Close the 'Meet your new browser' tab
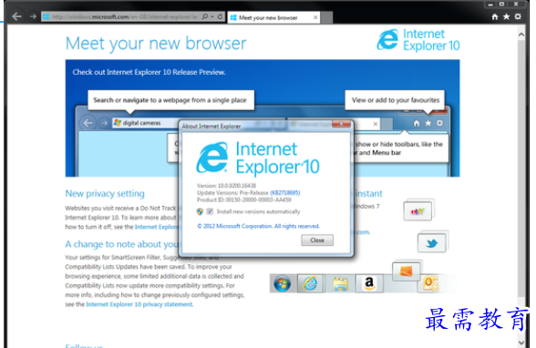 pos(315,17)
